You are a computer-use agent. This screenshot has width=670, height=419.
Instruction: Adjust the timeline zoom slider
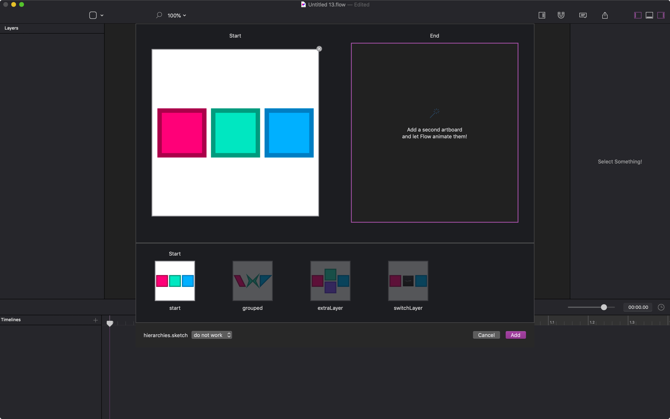pos(604,307)
